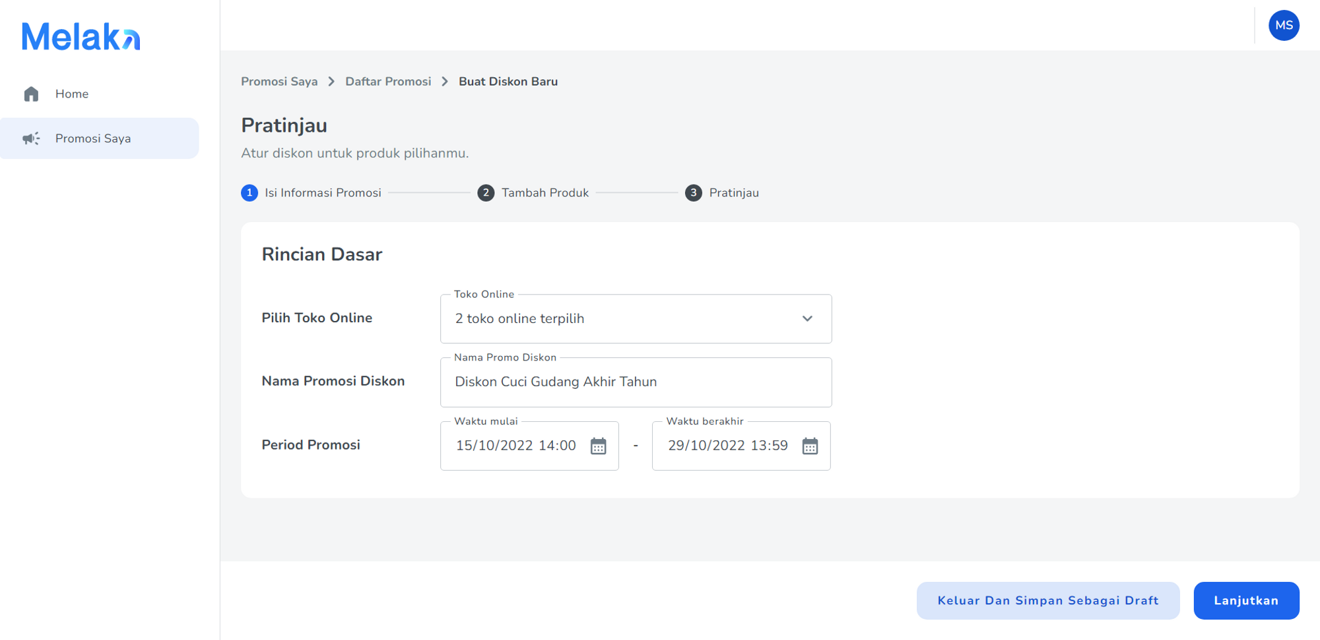The width and height of the screenshot is (1320, 640).
Task: Select the Pratinjau step label
Action: pyautogui.click(x=734, y=192)
